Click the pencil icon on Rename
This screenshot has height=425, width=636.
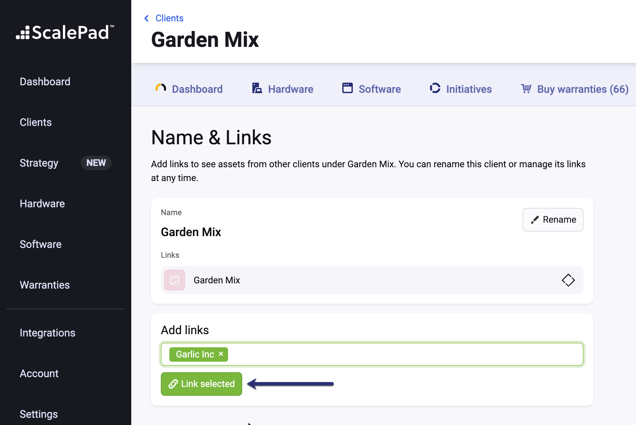pos(535,220)
